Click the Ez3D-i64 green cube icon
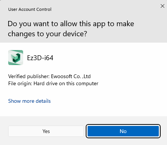This screenshot has width=167, height=145. [16, 58]
